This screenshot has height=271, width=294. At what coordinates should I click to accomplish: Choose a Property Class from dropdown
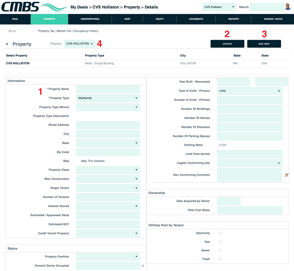coord(108,170)
